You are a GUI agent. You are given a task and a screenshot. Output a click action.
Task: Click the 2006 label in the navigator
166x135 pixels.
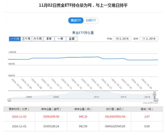[x=29, y=97]
